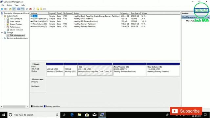Select the Task Scheduler clock icon
Image resolution: width=210 pixels, height=118 pixels.
tap(8, 19)
